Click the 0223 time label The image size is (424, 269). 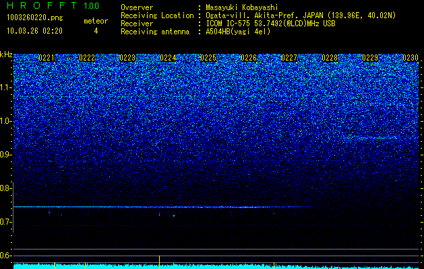[x=127, y=58]
